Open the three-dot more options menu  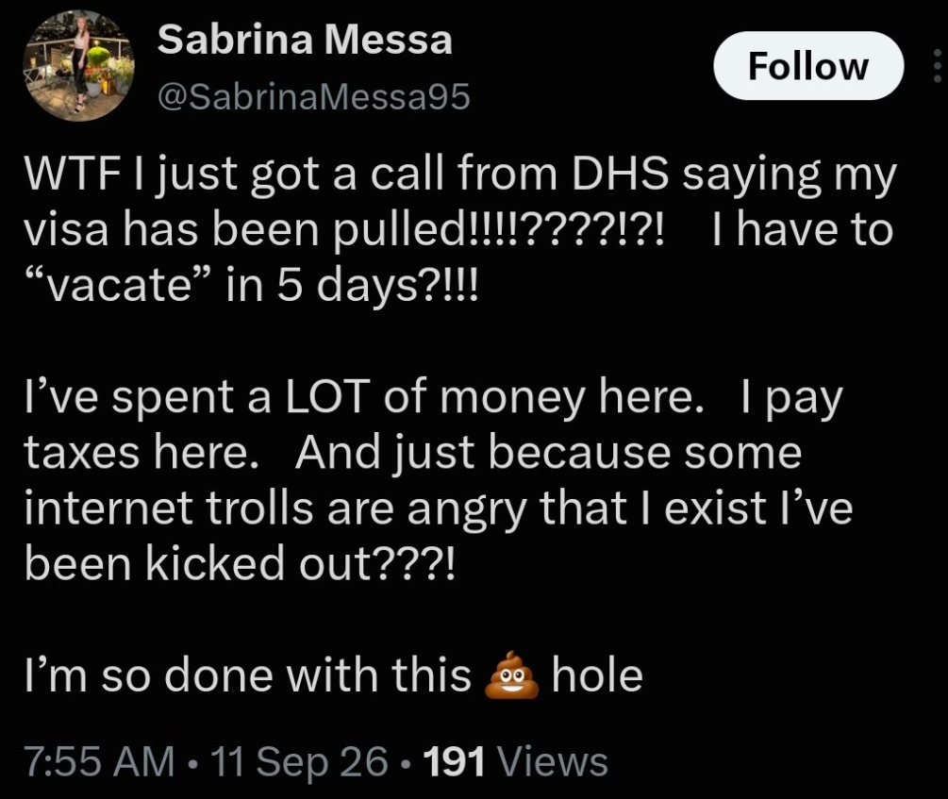937,66
